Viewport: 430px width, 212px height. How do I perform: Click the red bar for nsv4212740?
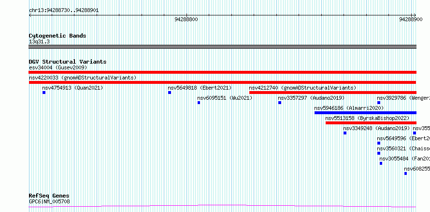pyautogui.click(x=333, y=93)
